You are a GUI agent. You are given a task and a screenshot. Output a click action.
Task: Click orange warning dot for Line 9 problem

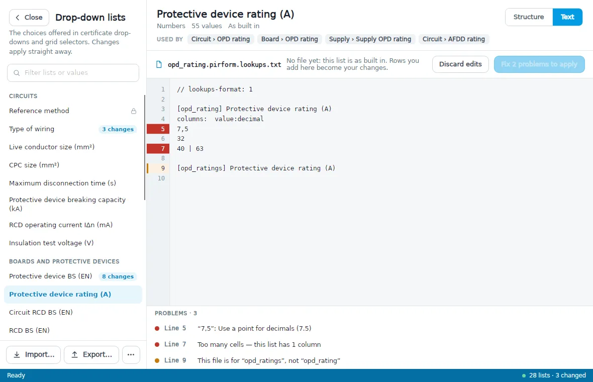click(157, 360)
